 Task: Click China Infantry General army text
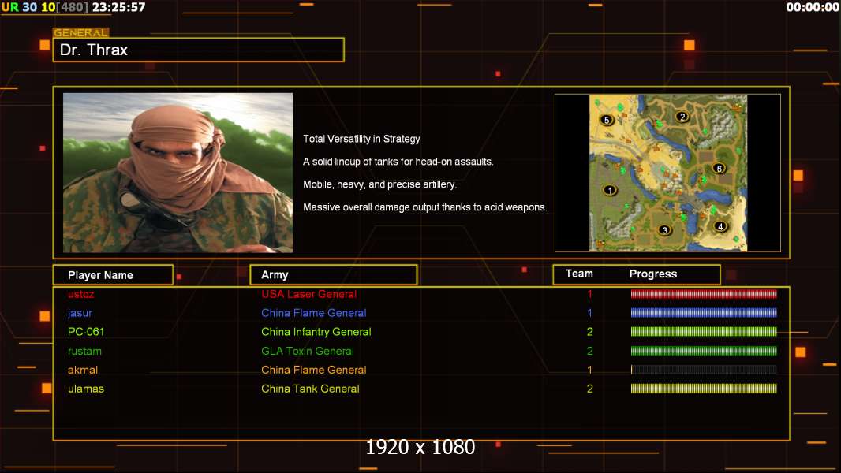(x=316, y=332)
